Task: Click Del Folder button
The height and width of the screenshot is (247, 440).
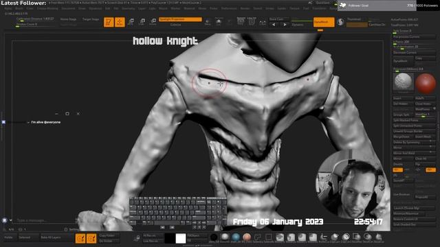Action: click(x=109, y=241)
